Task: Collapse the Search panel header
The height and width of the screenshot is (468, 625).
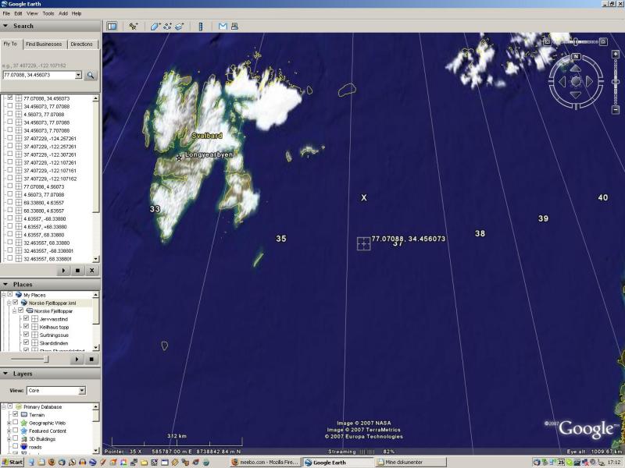Action: click(x=5, y=26)
